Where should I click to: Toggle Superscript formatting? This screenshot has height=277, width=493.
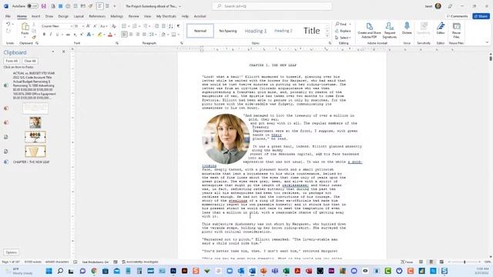tap(82, 34)
